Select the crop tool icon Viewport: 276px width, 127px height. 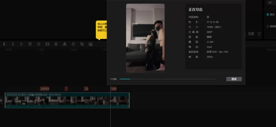(82, 44)
